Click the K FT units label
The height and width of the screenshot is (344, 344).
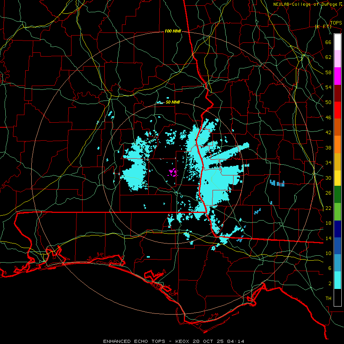[x=323, y=27]
